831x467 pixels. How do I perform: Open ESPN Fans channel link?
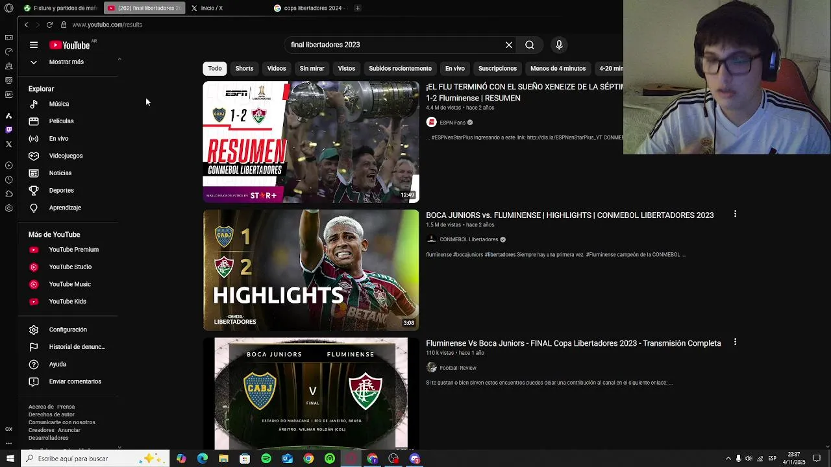[x=453, y=123]
